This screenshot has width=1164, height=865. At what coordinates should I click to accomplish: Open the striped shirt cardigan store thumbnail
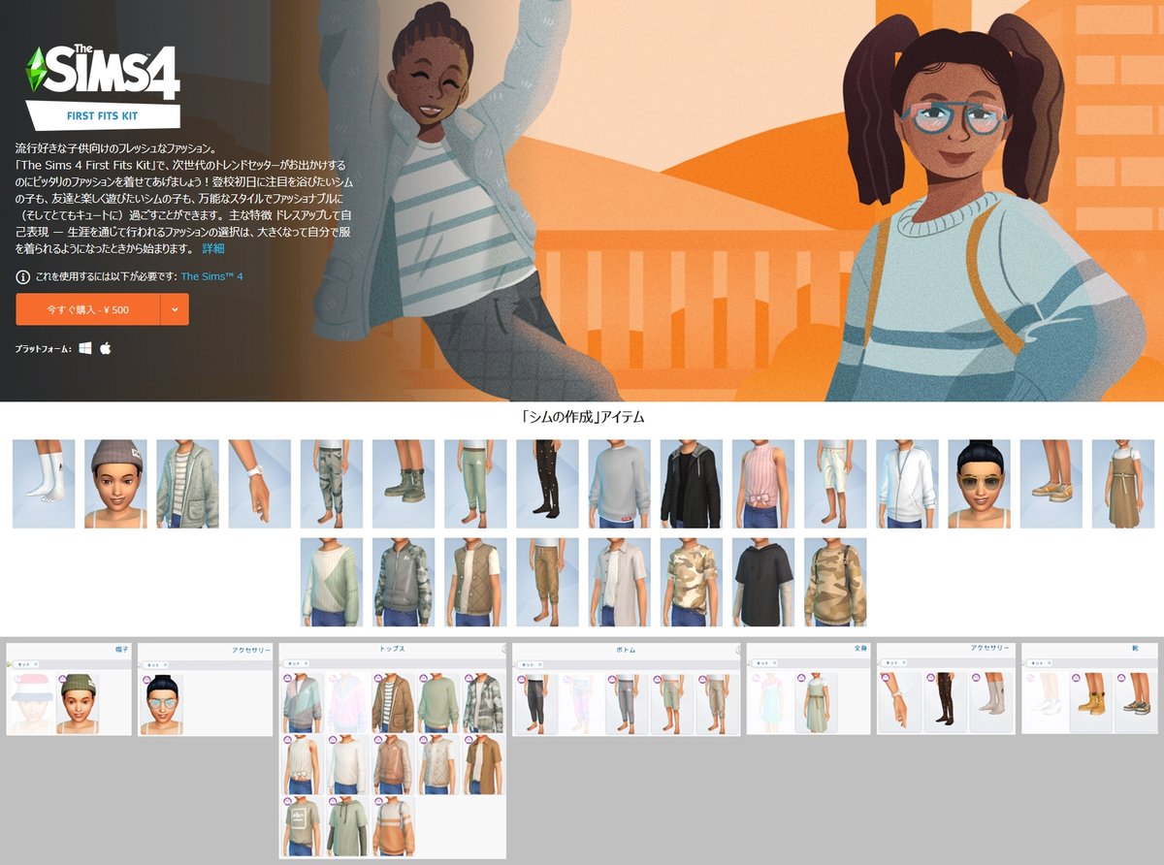point(187,484)
